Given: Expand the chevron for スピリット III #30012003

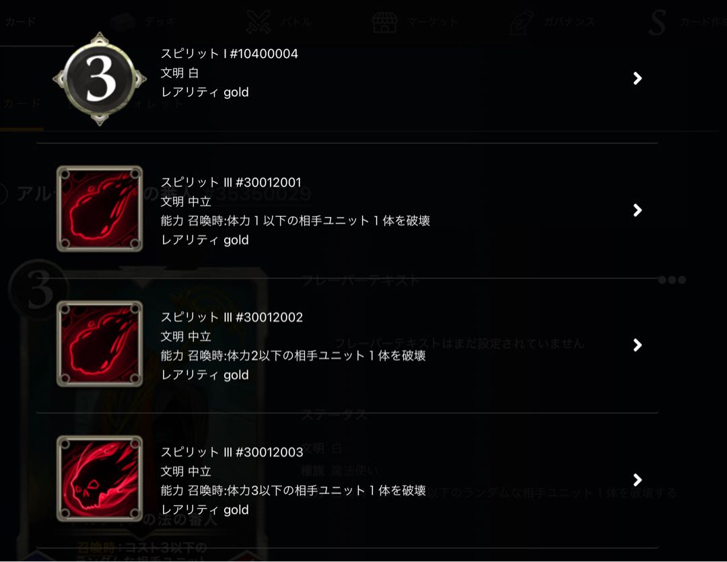Looking at the screenshot, I should [637, 479].
